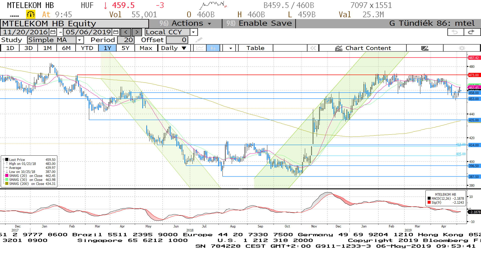
Task: Click intraday sparkline mini chart
Action: click(213, 5)
